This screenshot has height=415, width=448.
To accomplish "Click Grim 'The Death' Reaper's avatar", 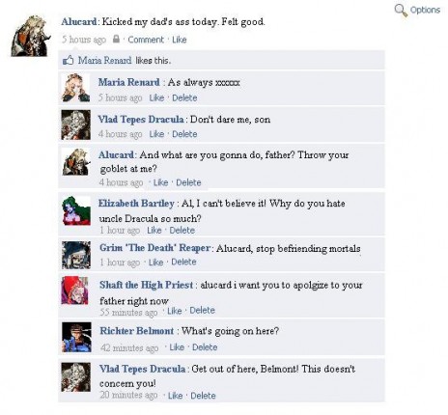I will 76,255.
